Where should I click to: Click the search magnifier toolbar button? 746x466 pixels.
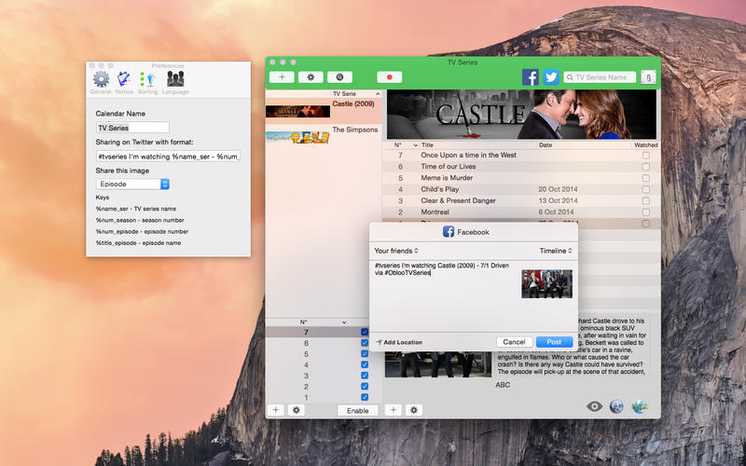[x=338, y=77]
